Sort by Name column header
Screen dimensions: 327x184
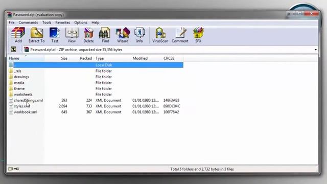tap(26, 58)
